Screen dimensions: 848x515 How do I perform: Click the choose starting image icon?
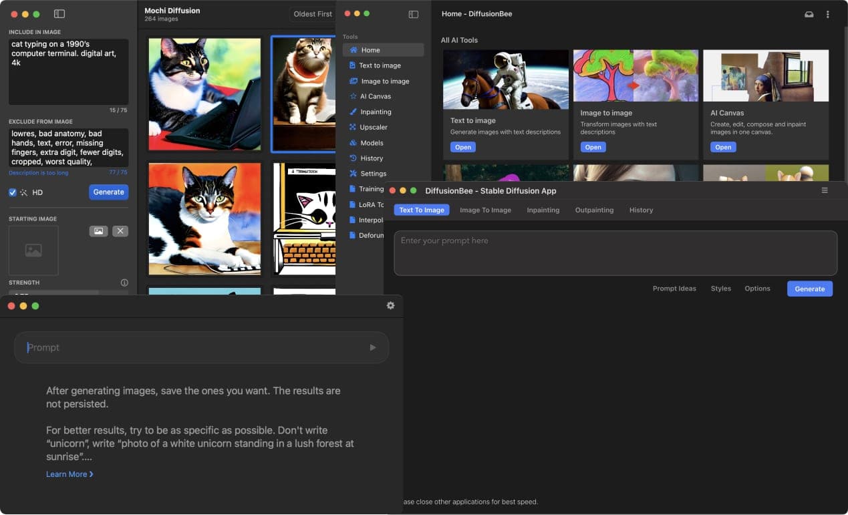pyautogui.click(x=98, y=231)
